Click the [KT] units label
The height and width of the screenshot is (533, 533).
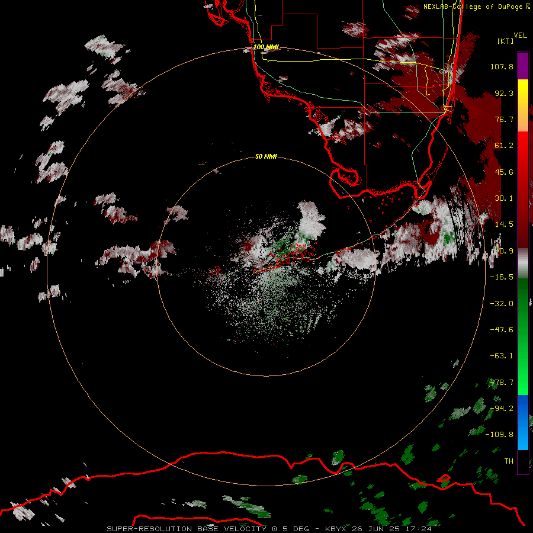point(506,41)
